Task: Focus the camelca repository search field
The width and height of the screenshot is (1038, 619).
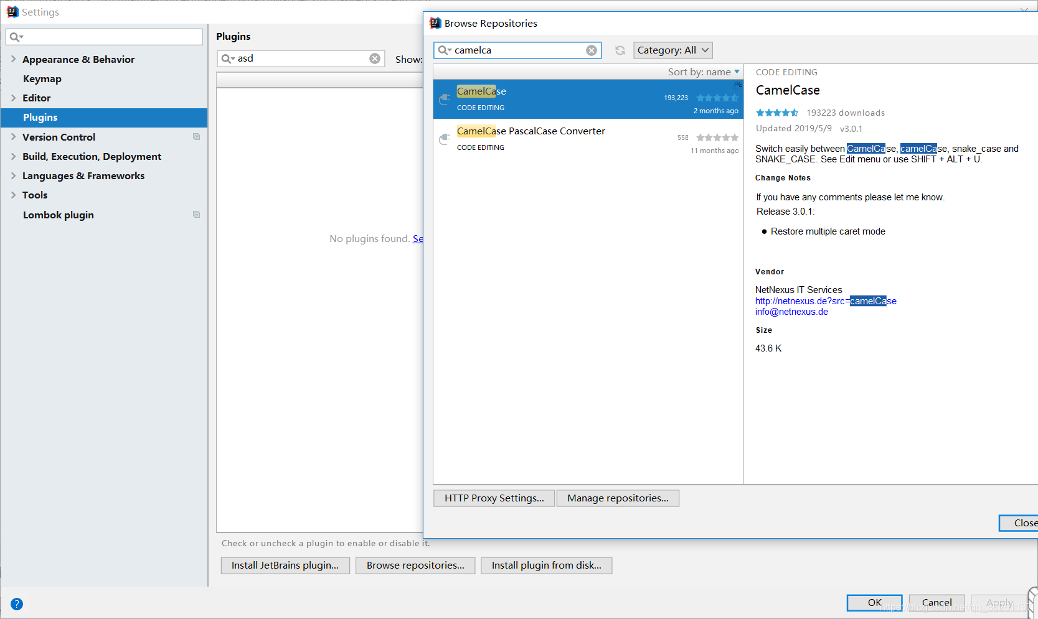Action: pyautogui.click(x=517, y=50)
